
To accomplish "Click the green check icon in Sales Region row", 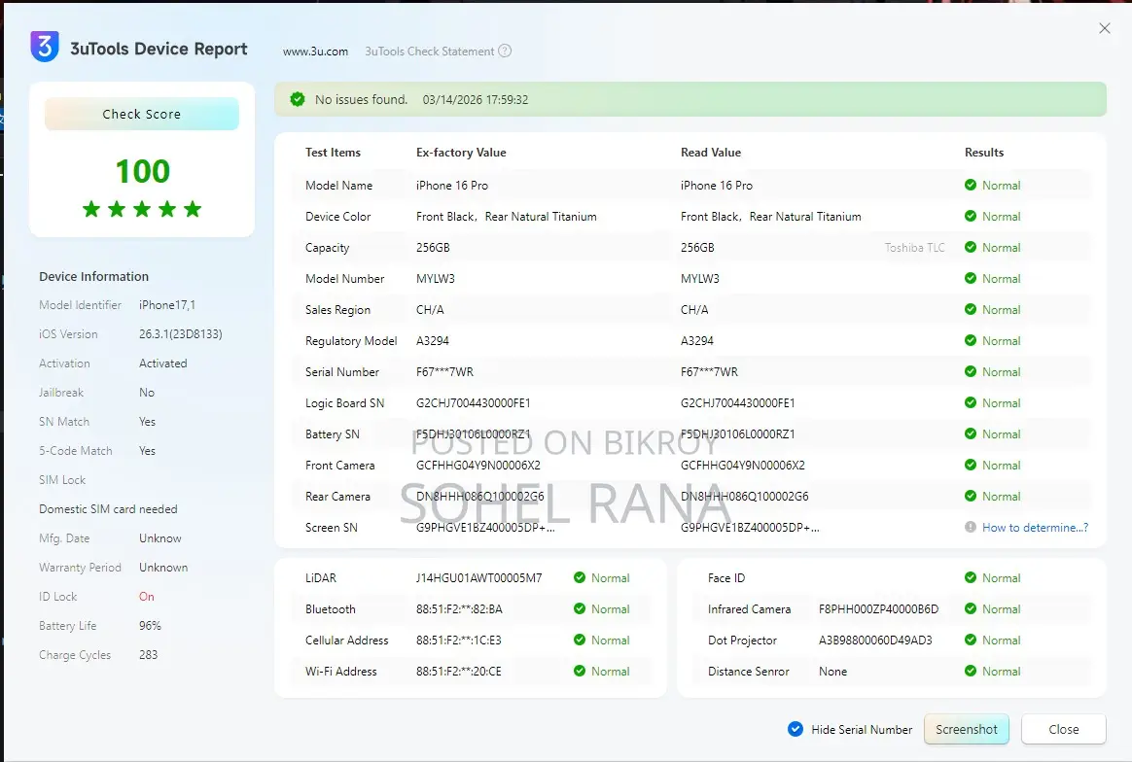I will pos(971,309).
